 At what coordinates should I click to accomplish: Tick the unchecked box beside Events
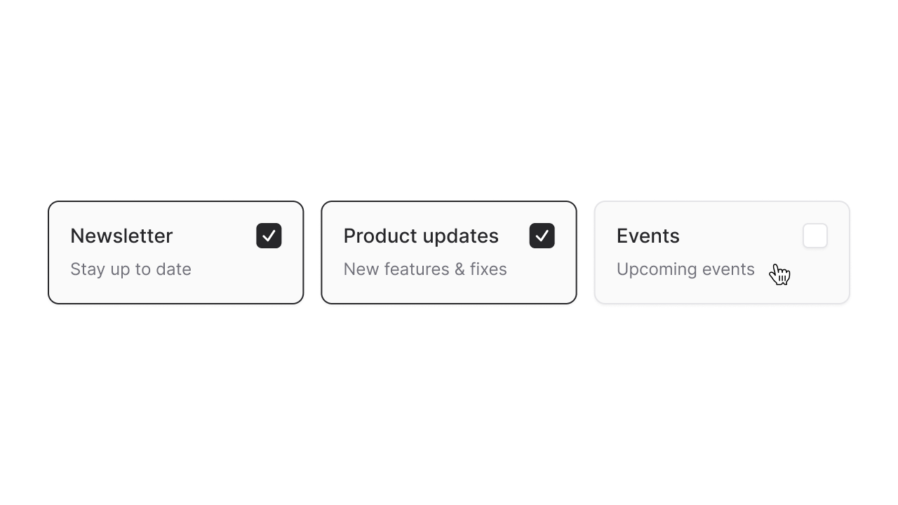815,236
